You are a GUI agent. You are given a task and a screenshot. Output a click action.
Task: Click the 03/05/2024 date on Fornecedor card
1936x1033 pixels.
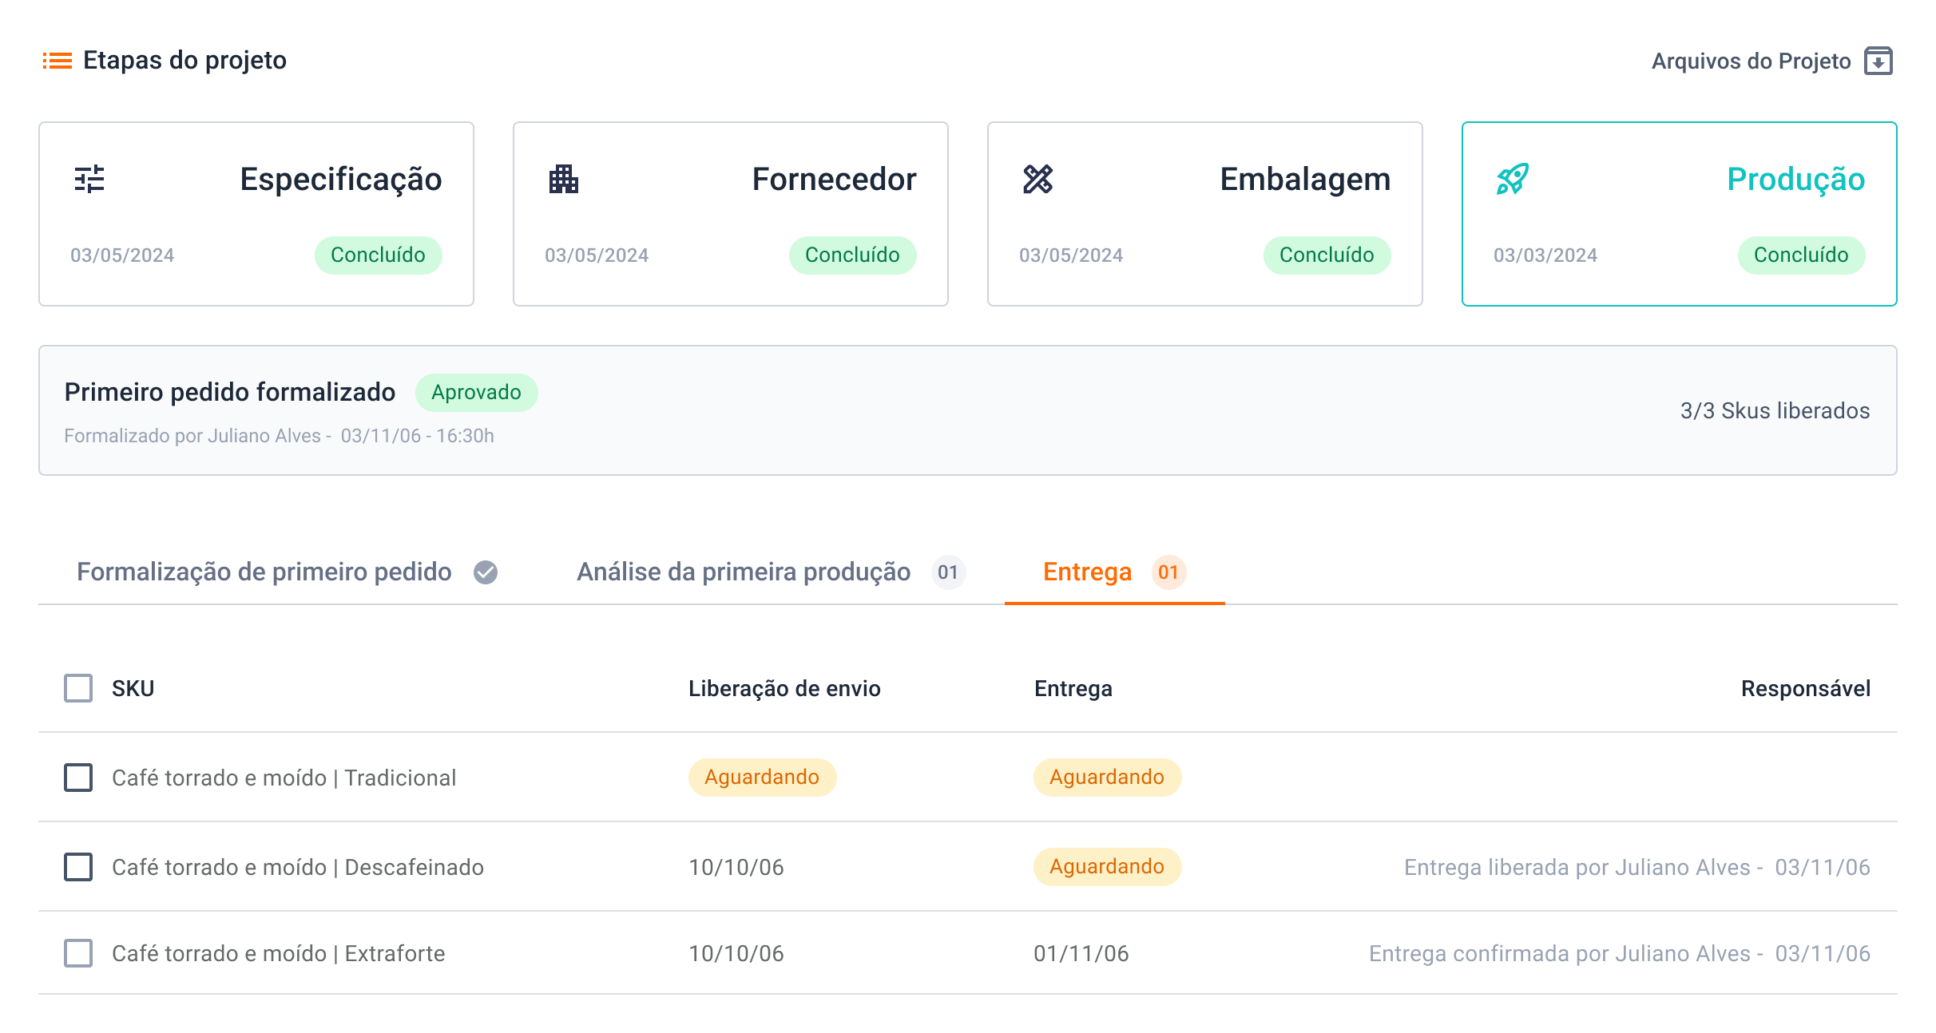point(597,255)
